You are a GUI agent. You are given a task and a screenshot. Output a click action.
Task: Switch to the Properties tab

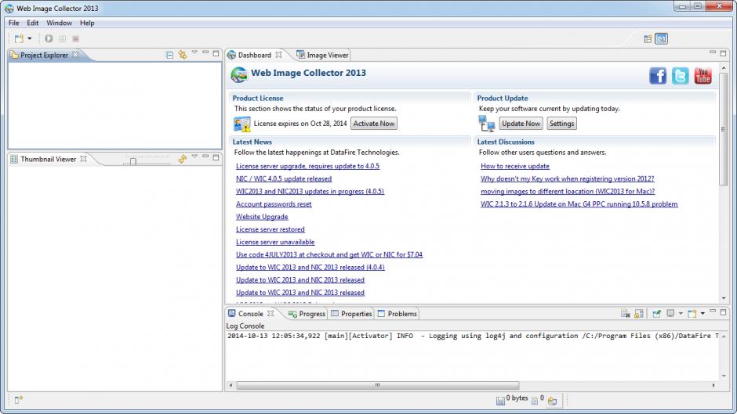pos(351,314)
